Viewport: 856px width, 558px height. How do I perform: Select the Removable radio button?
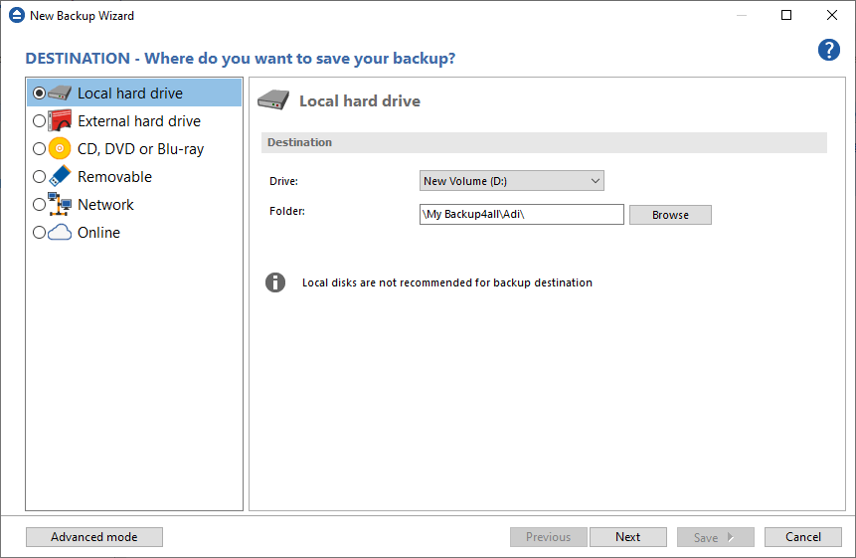[39, 177]
